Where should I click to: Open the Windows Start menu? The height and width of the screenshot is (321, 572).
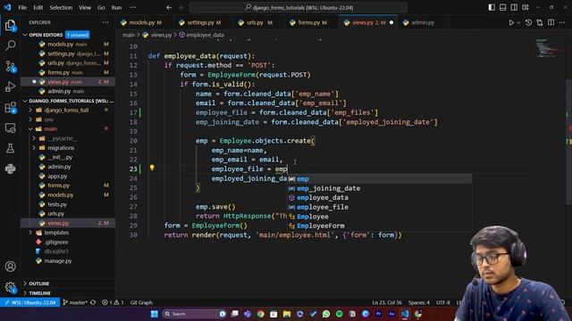155,314
